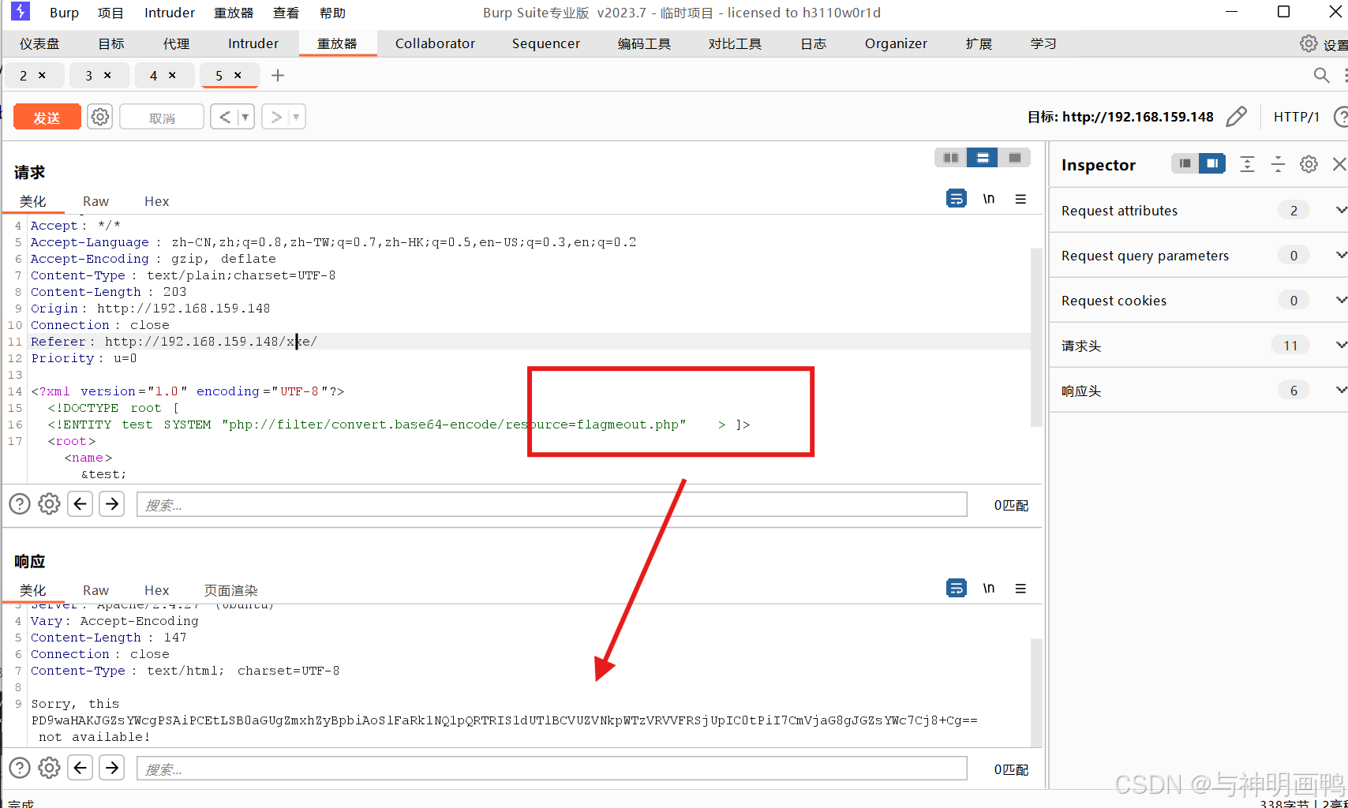Add a new Repeater tab with plus
Screen dimensions: 1348x808
tap(277, 76)
